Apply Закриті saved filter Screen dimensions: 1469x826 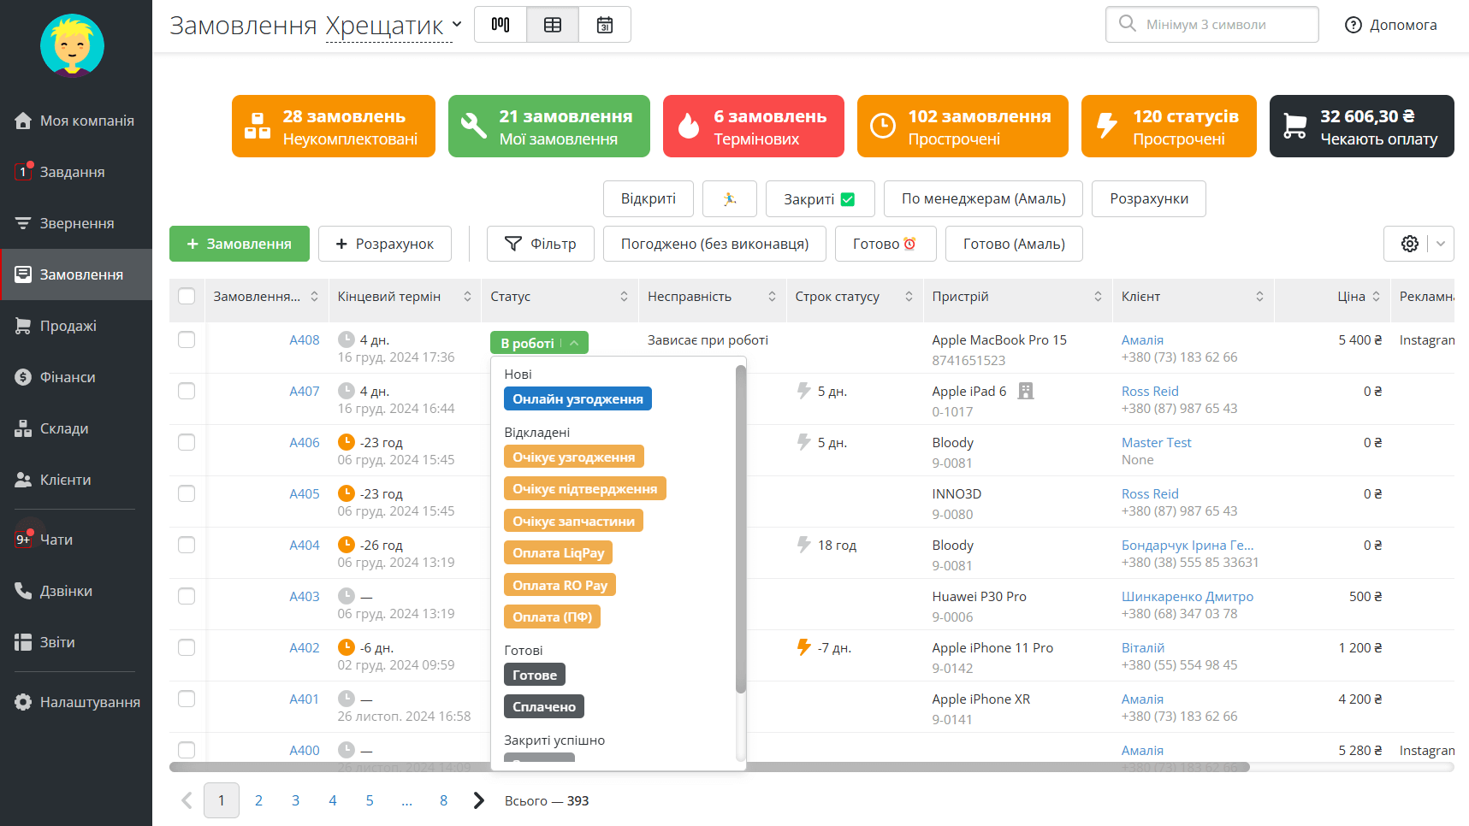tap(820, 198)
